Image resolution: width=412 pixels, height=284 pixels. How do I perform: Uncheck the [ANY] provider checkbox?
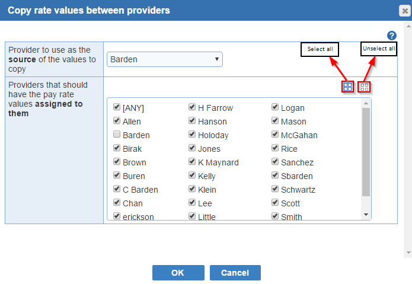tap(117, 107)
